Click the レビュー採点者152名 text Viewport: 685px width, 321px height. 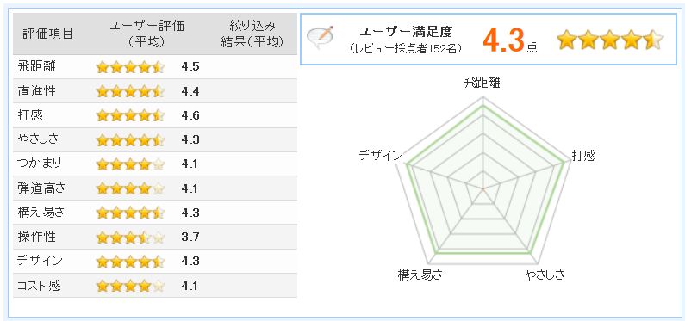pyautogui.click(x=406, y=49)
